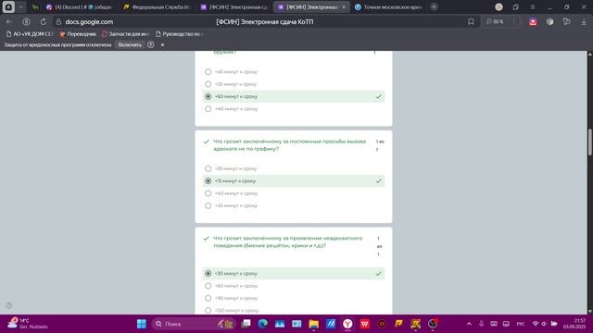This screenshot has height=333, width=593.
Task: Select +15 minutes in the lawyer question
Action: [208, 181]
